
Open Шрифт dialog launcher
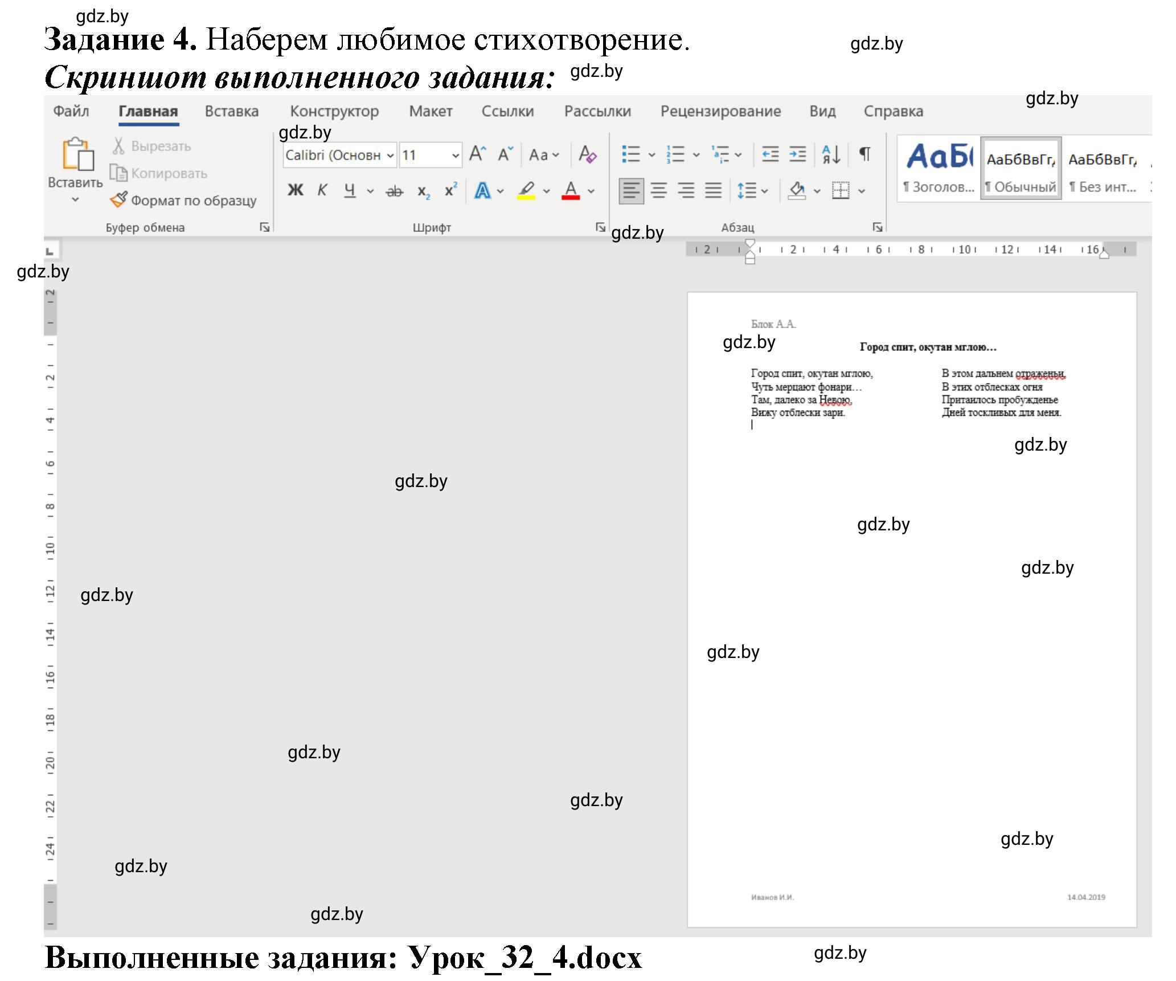pos(600,227)
